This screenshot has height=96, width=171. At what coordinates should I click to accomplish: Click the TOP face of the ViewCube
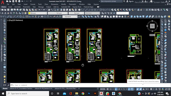pos(152,26)
